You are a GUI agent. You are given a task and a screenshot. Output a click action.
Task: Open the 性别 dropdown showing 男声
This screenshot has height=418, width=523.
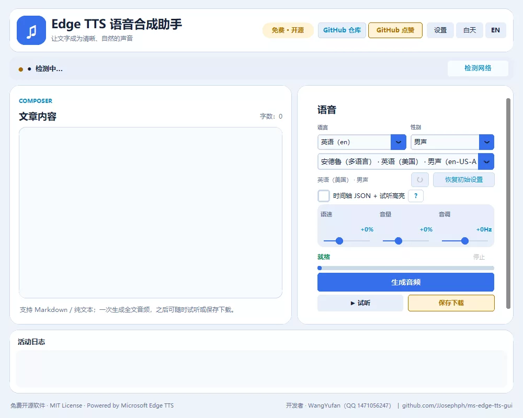pyautogui.click(x=452, y=142)
